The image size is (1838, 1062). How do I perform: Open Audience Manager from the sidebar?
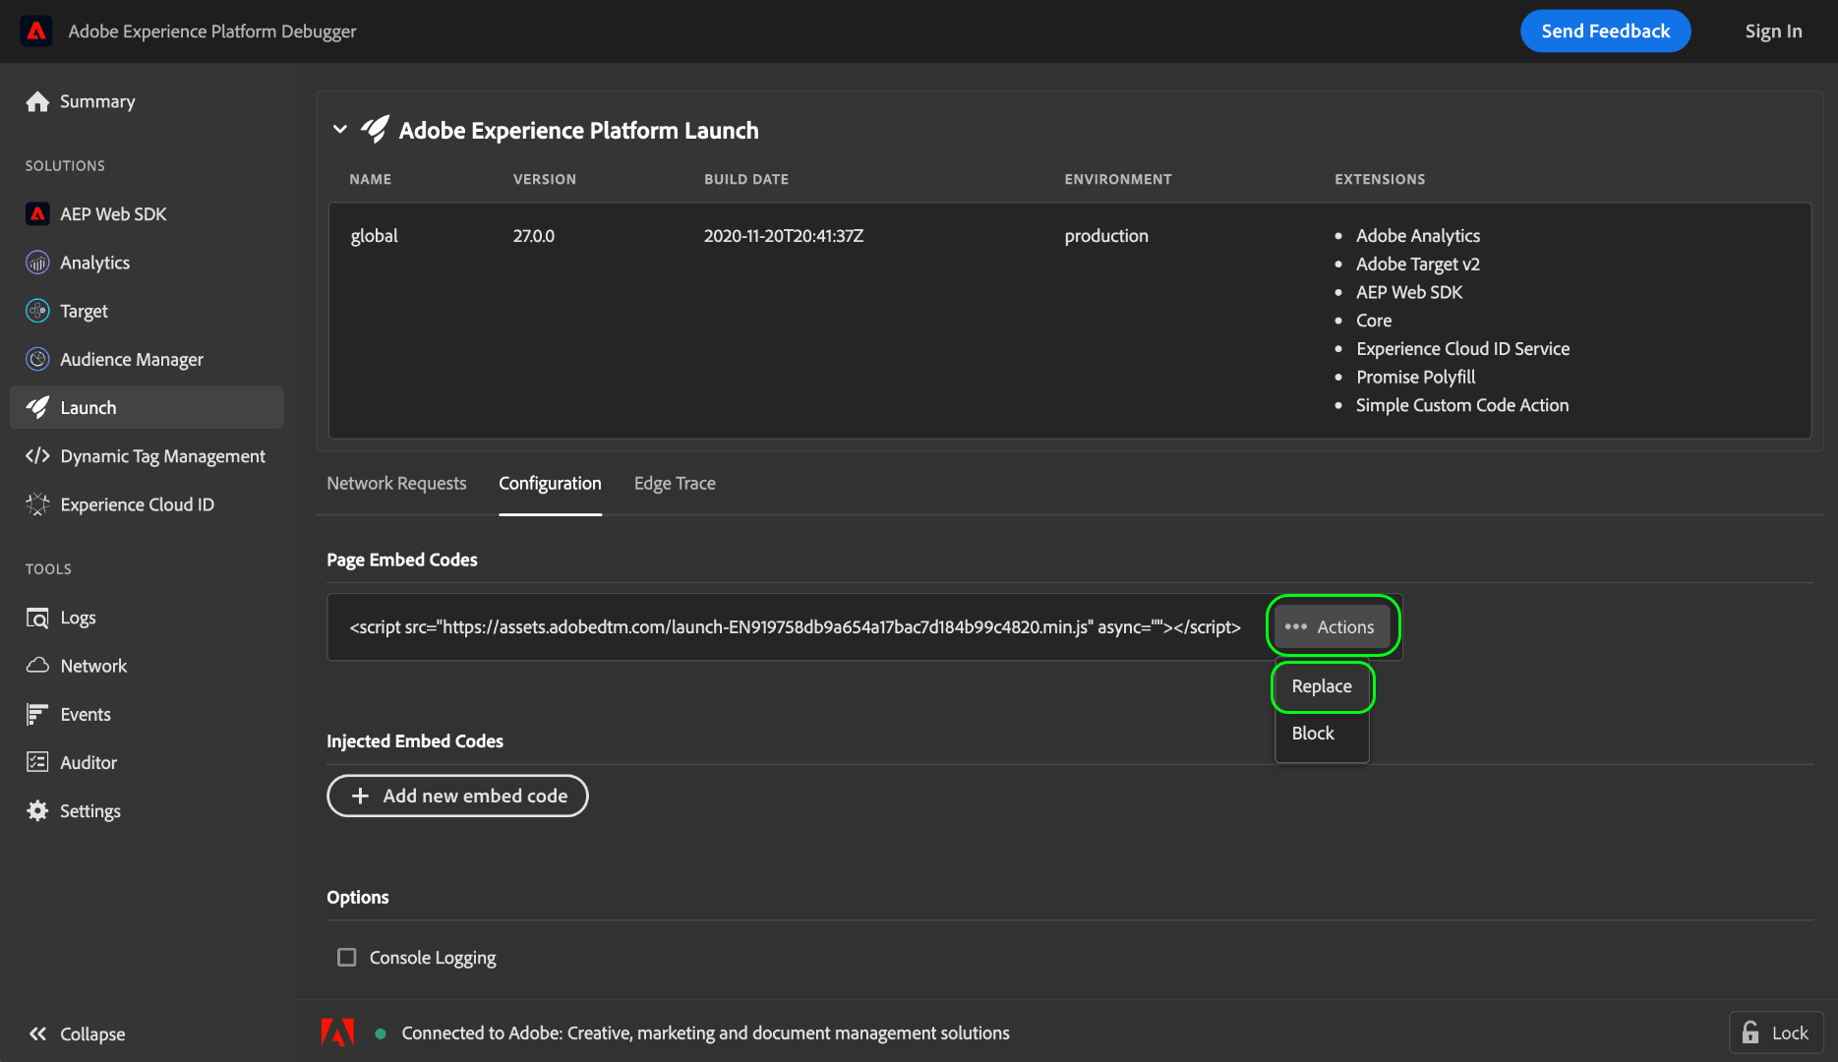tap(37, 359)
